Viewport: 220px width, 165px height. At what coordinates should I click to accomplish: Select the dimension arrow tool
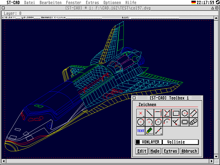click(x=158, y=131)
